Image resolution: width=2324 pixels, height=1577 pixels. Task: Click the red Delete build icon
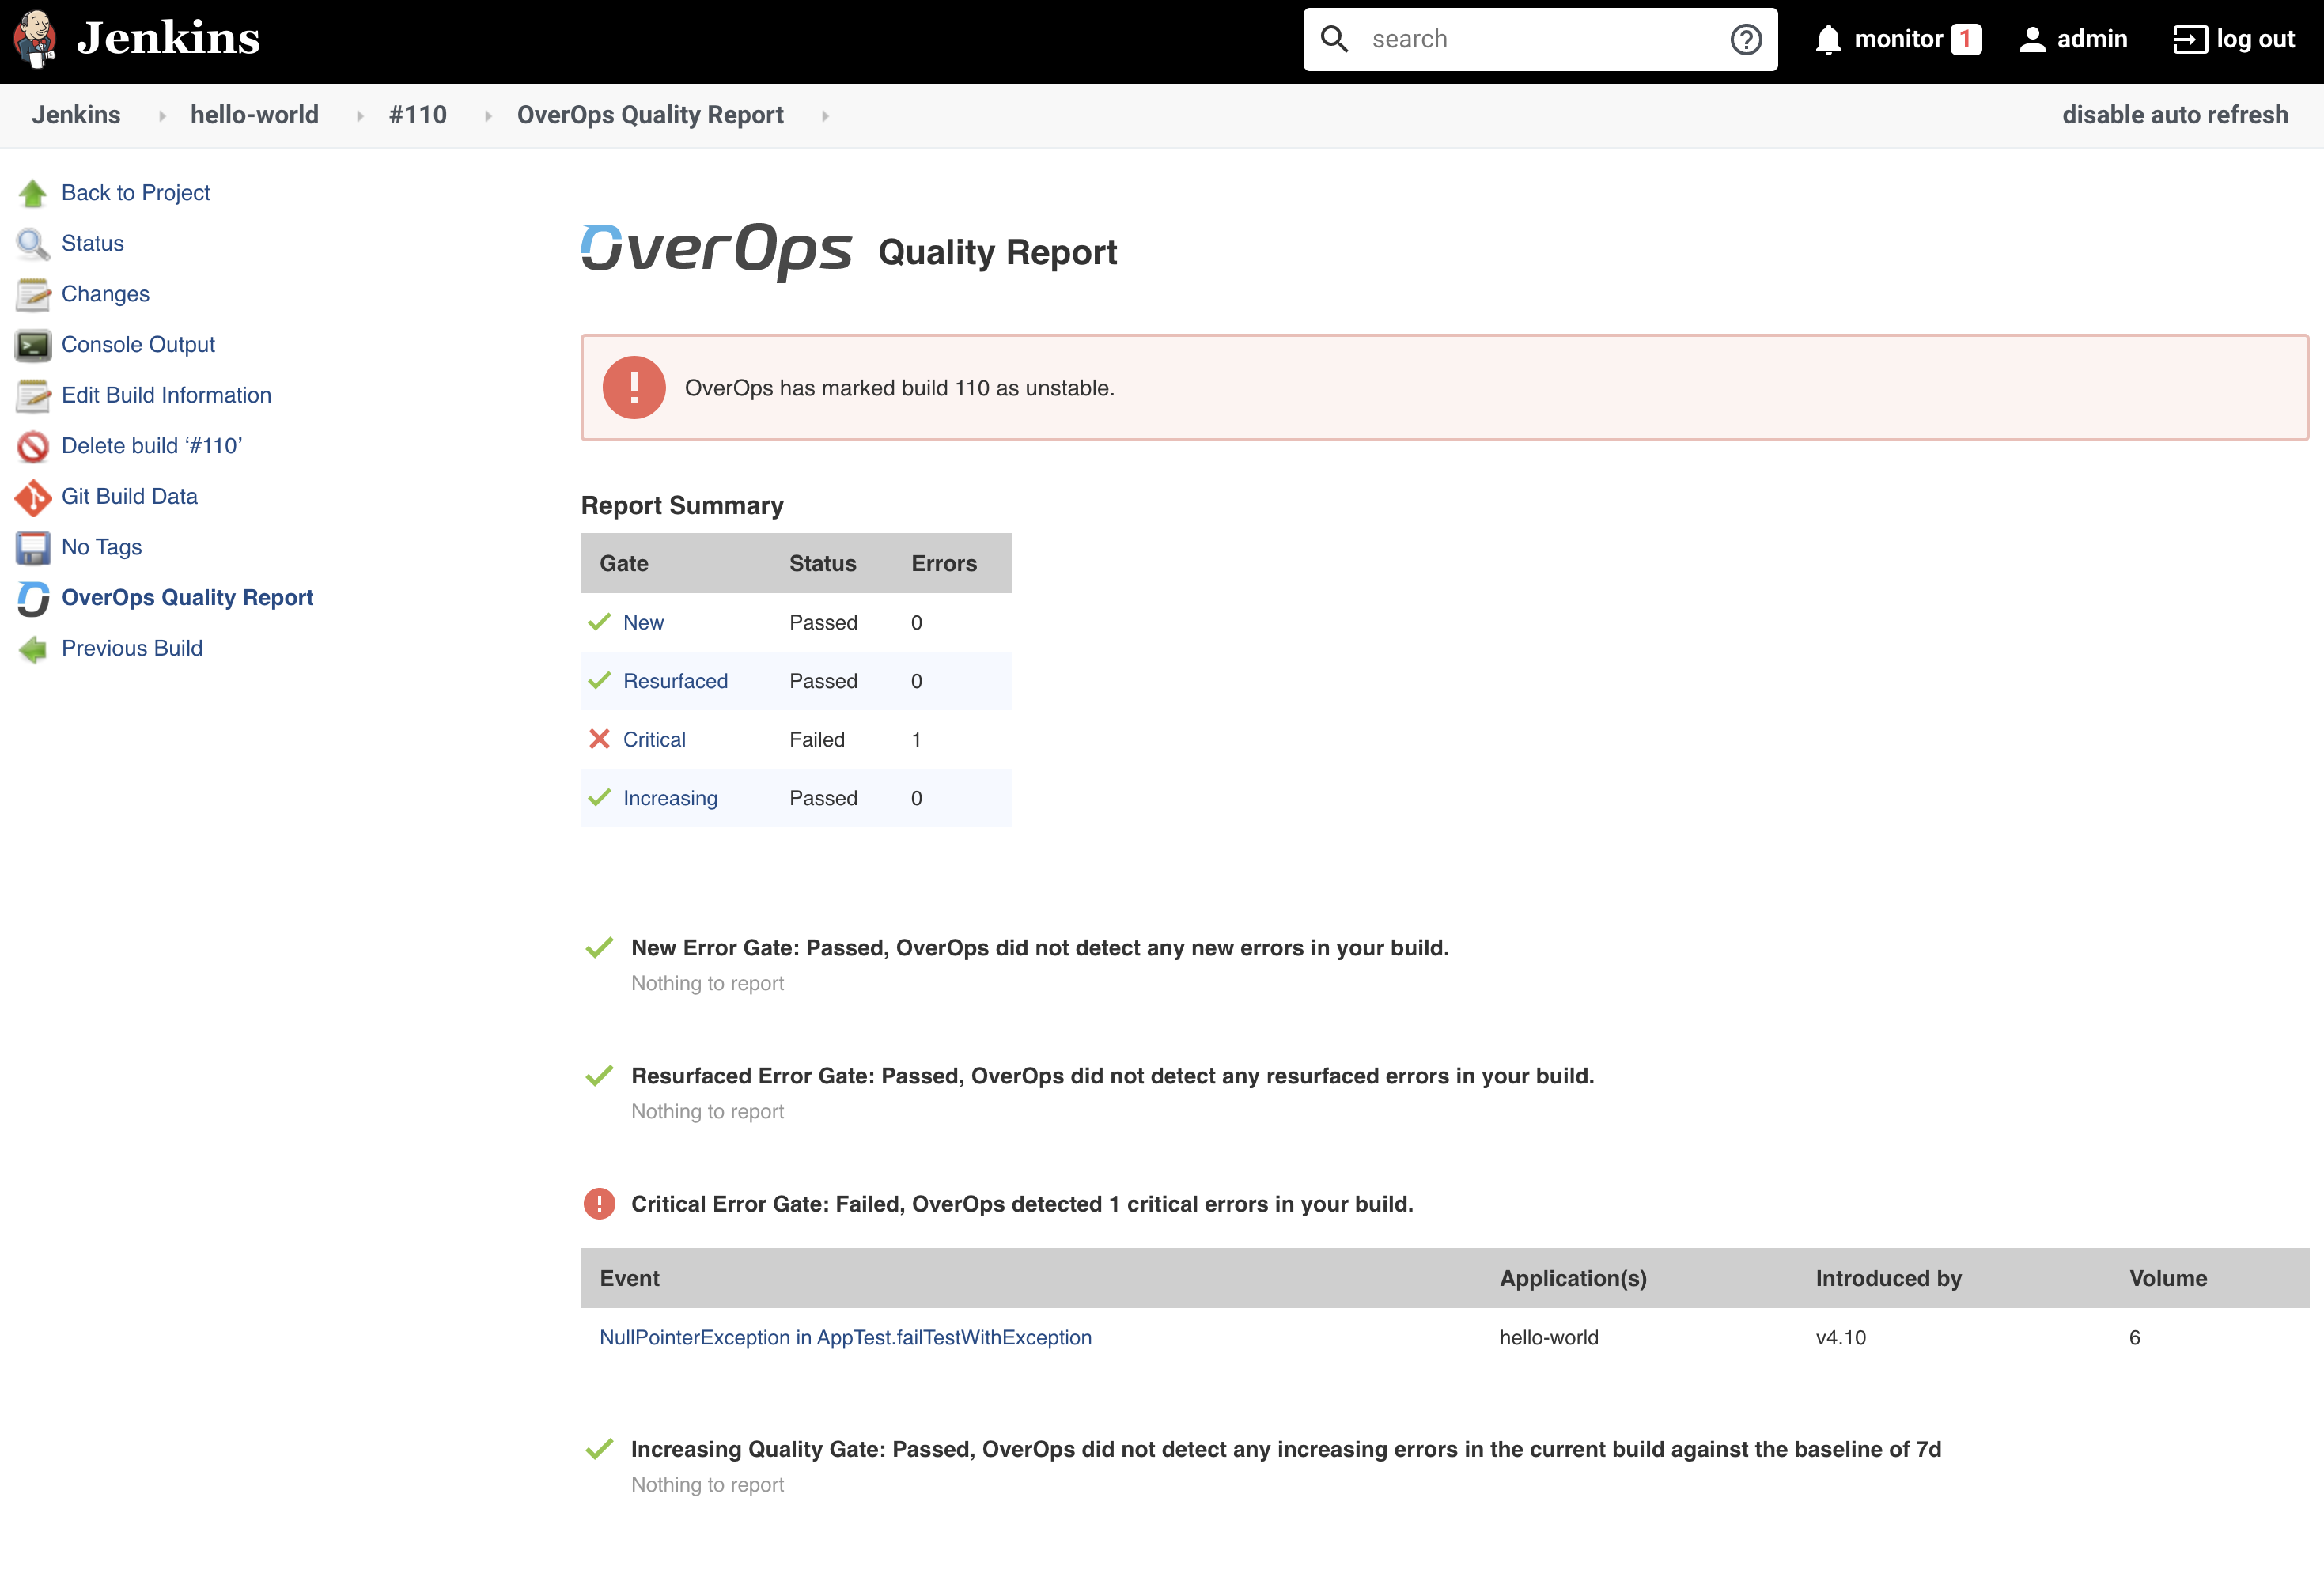[x=32, y=446]
